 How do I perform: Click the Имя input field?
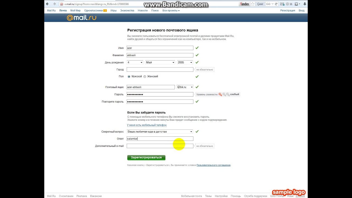tap(160, 48)
